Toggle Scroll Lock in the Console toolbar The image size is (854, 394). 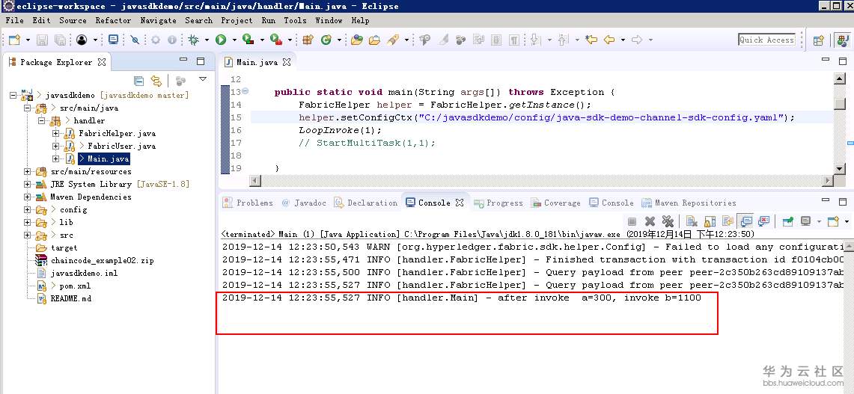point(710,221)
